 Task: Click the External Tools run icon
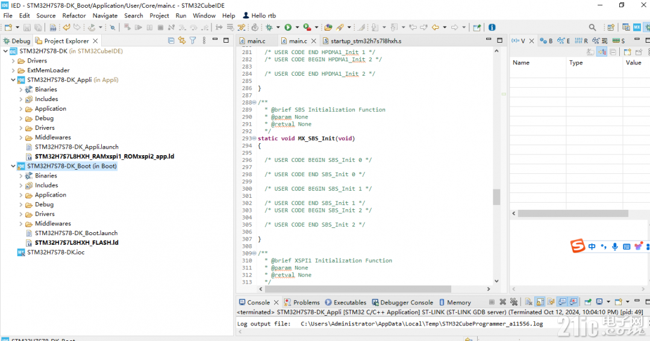tap(307, 27)
